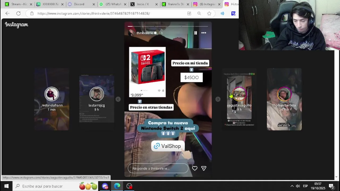Close the Discord tab
This screenshot has height=191, width=340.
94,4
